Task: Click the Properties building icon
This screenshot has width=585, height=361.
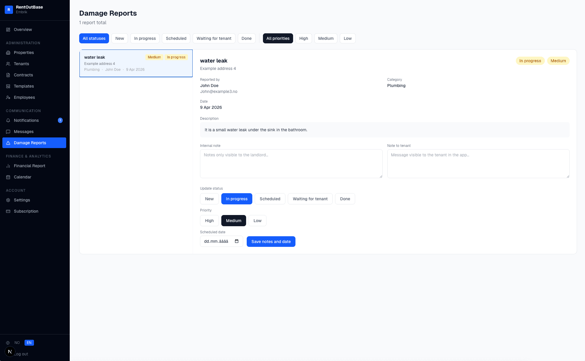Action: click(8, 52)
